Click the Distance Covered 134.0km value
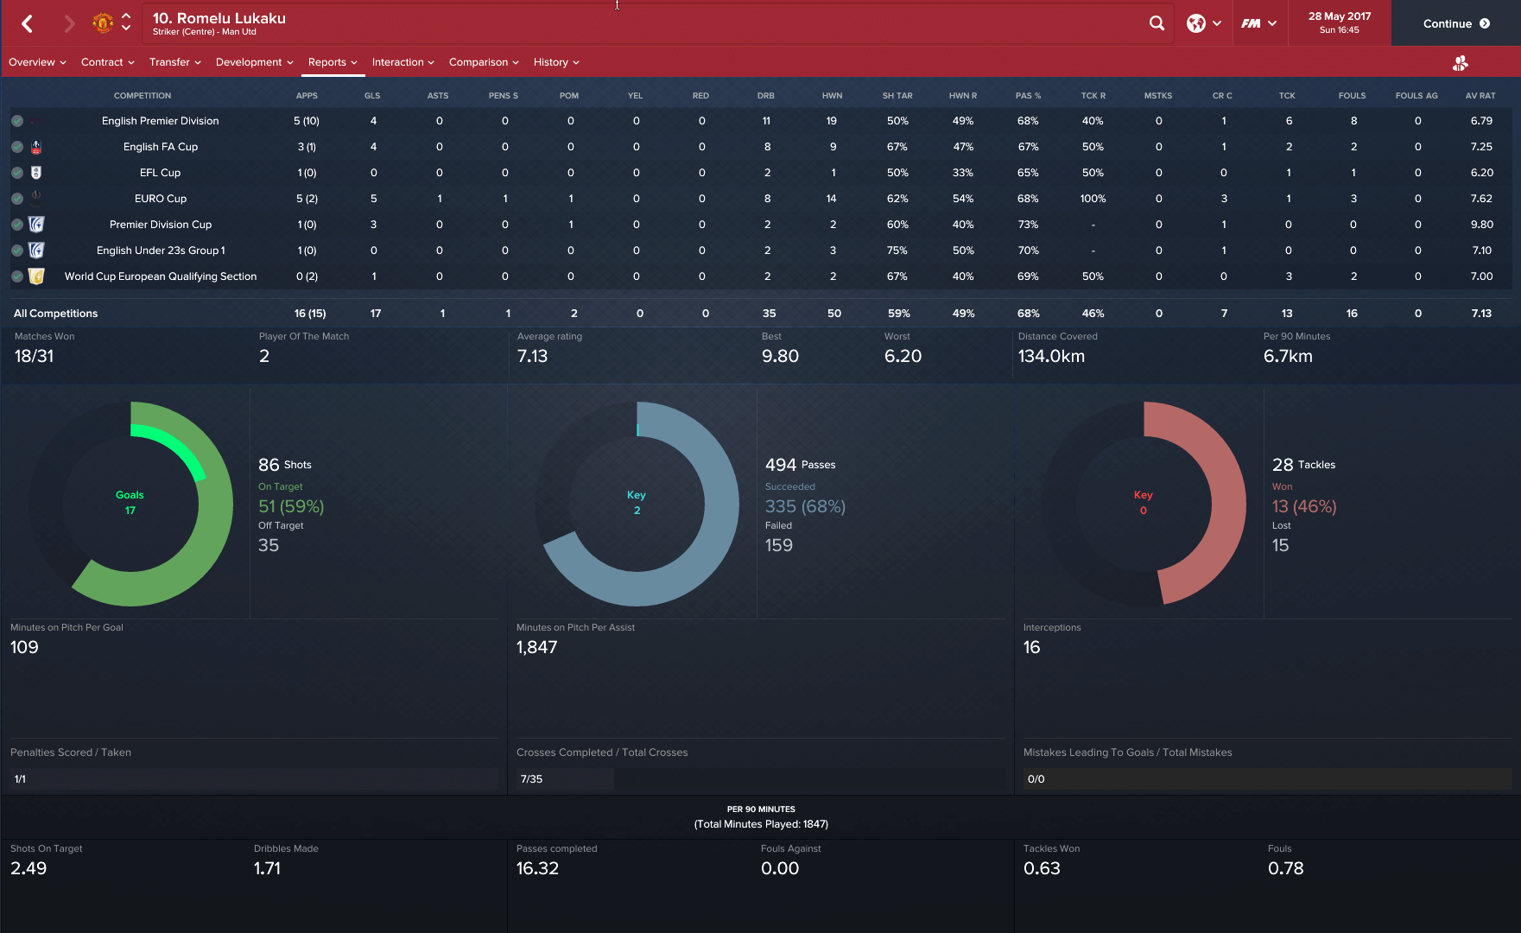The image size is (1521, 933). click(x=1051, y=356)
